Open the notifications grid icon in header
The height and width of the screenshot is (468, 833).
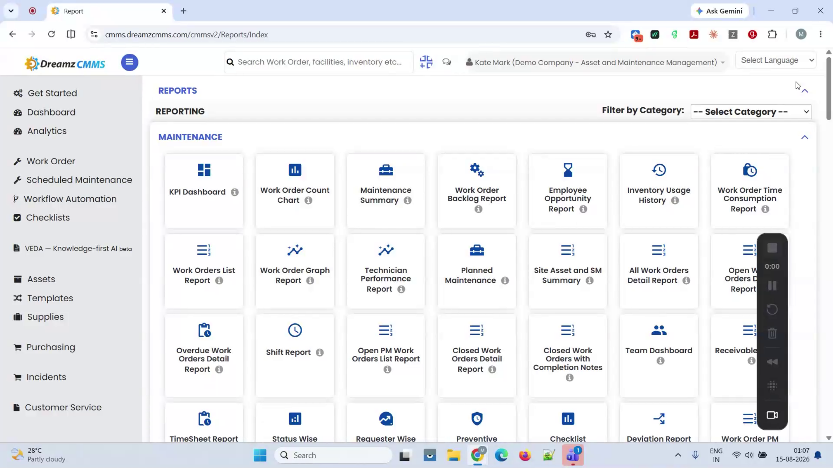[x=426, y=62]
